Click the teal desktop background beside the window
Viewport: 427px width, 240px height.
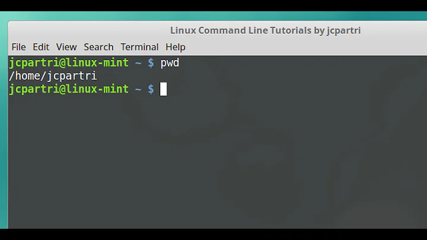pyautogui.click(x=4, y=123)
